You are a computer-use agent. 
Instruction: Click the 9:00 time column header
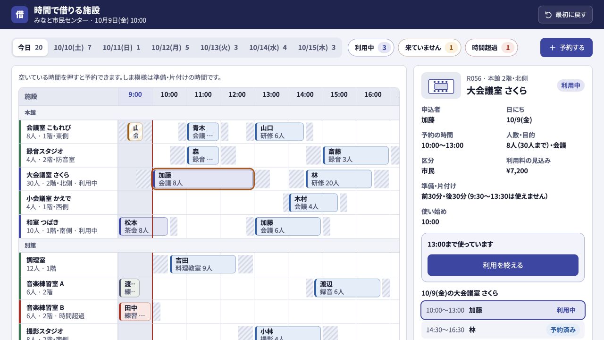pyautogui.click(x=135, y=96)
